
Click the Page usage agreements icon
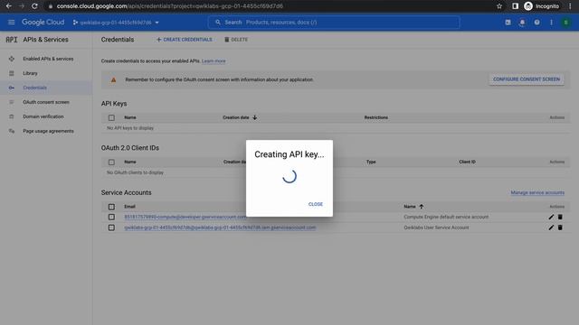click(12, 131)
